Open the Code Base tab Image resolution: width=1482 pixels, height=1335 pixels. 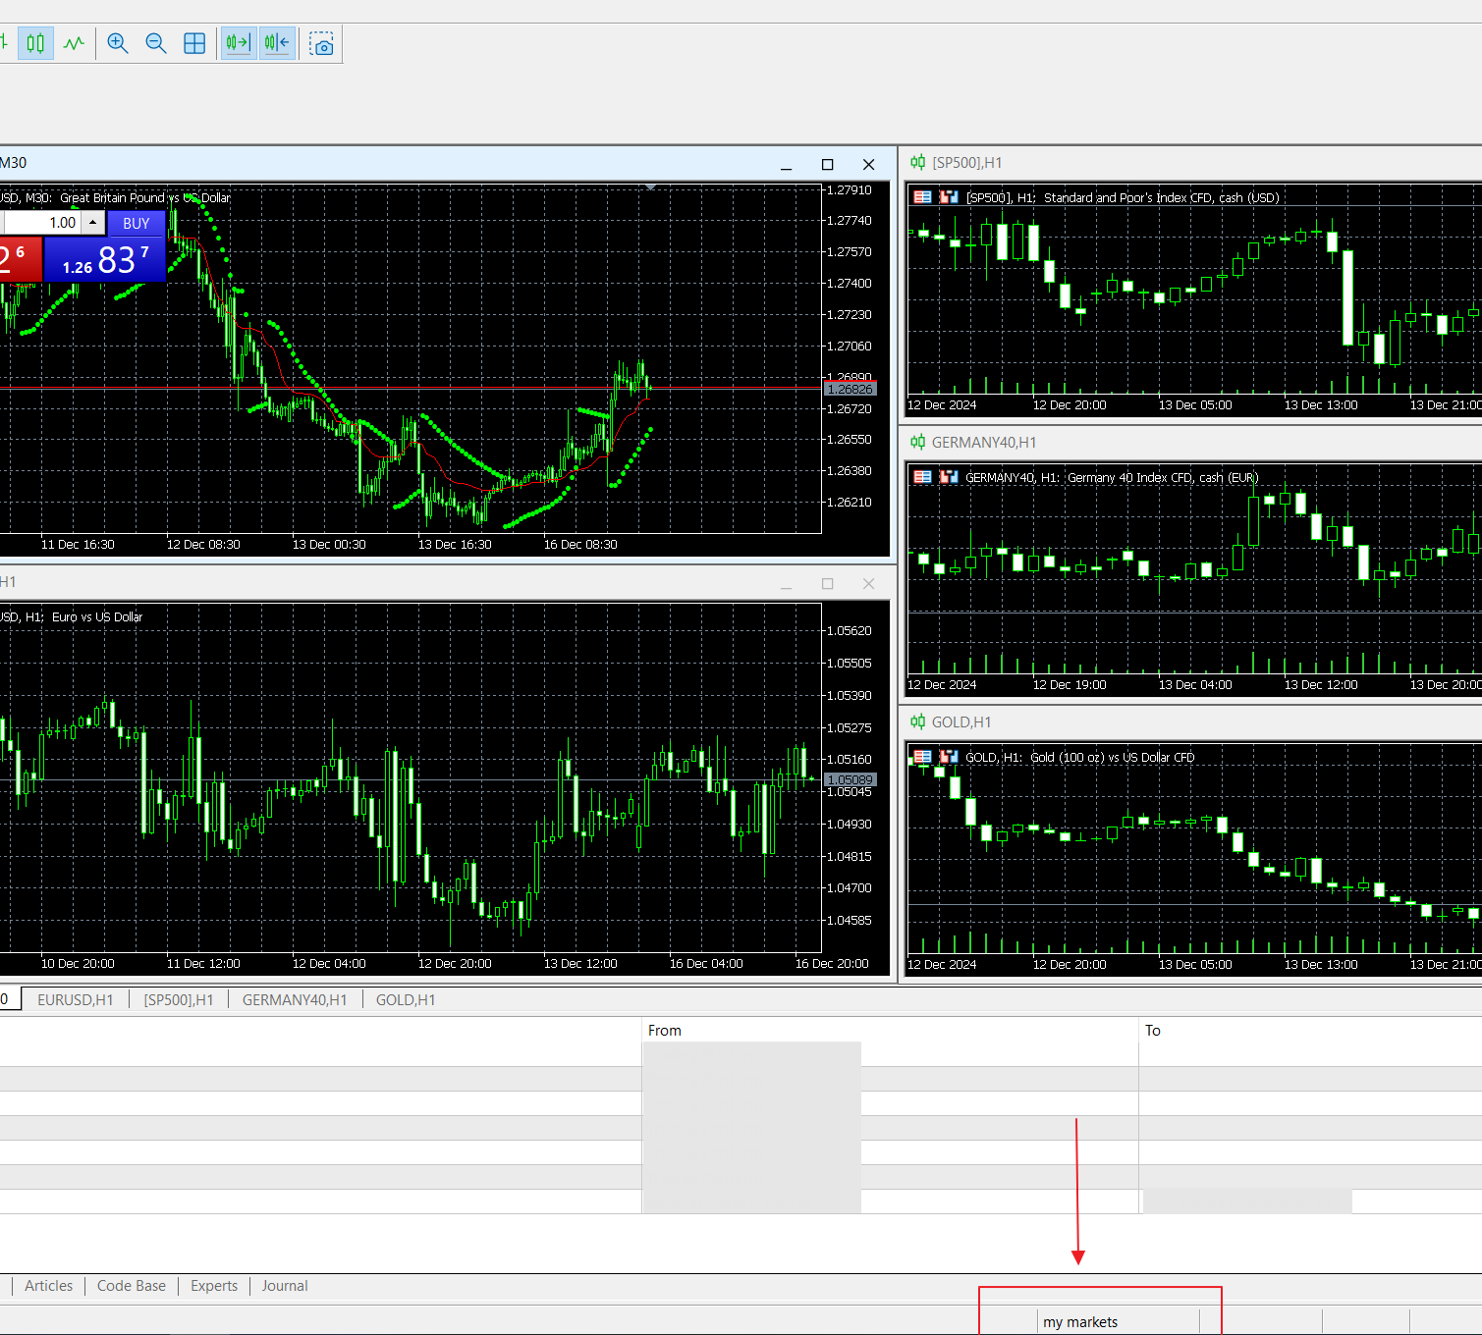[132, 1286]
